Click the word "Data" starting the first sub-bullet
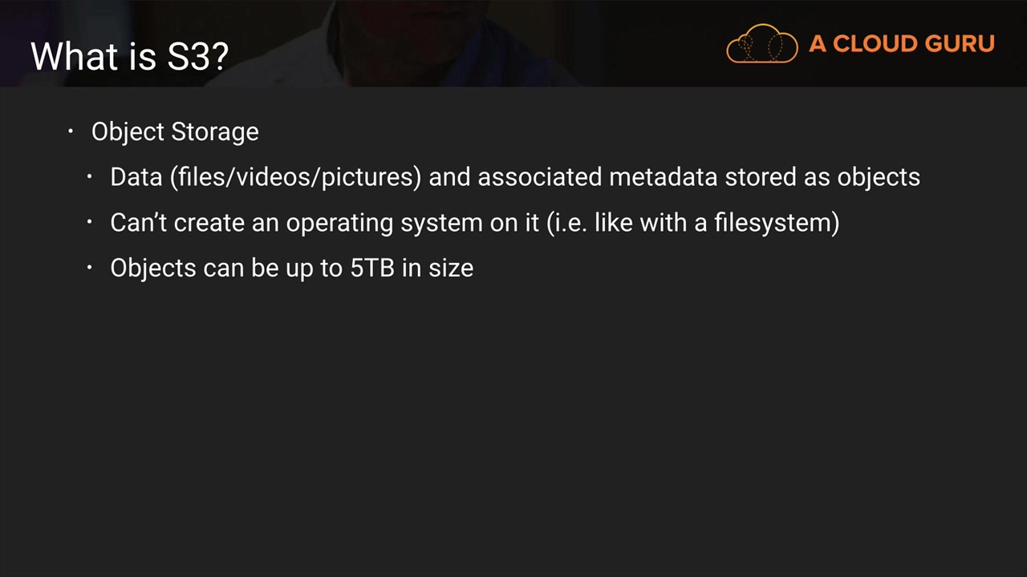The image size is (1027, 577). click(x=136, y=176)
